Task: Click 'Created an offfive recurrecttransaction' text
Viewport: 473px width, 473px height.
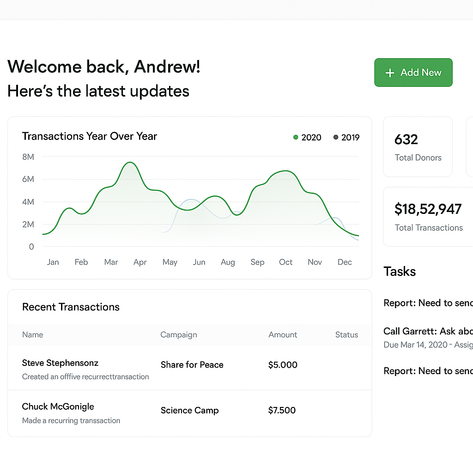Action: pyautogui.click(x=85, y=377)
